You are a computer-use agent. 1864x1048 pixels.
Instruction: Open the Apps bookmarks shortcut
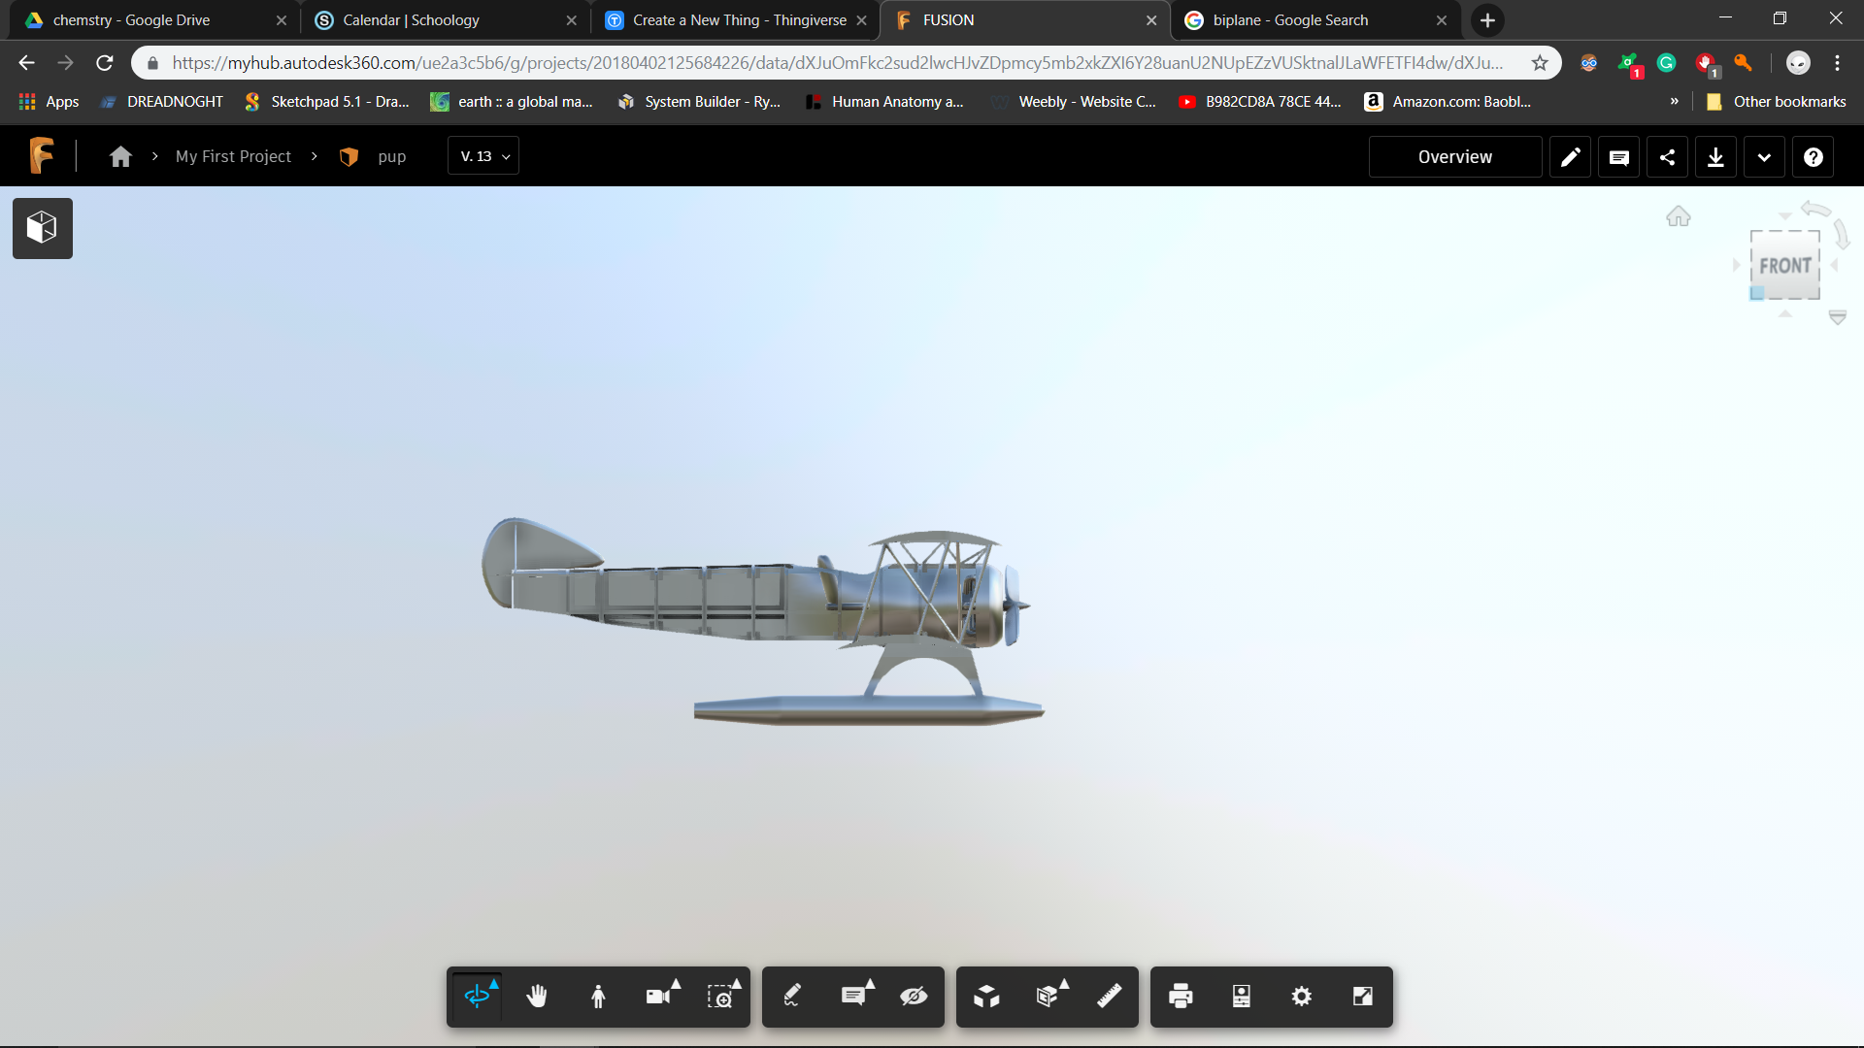(49, 102)
